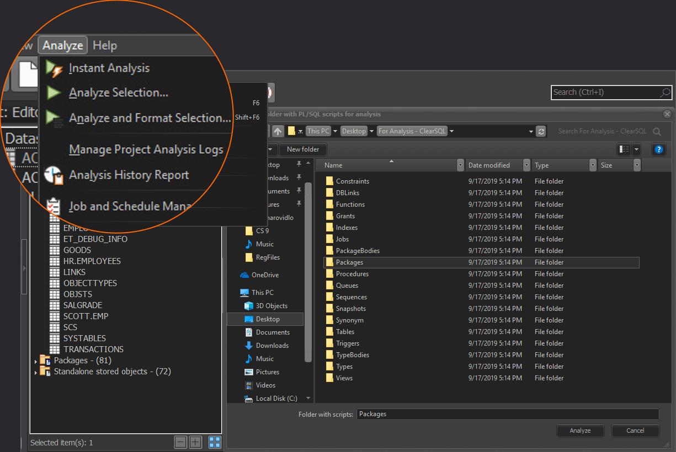
Task: Change the file view layout icon
Action: tap(624, 149)
